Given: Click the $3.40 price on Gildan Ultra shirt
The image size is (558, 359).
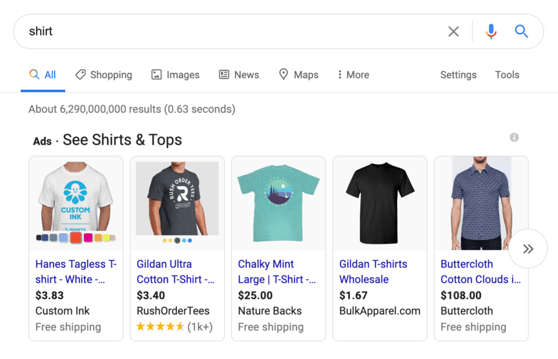Looking at the screenshot, I should 151,295.
